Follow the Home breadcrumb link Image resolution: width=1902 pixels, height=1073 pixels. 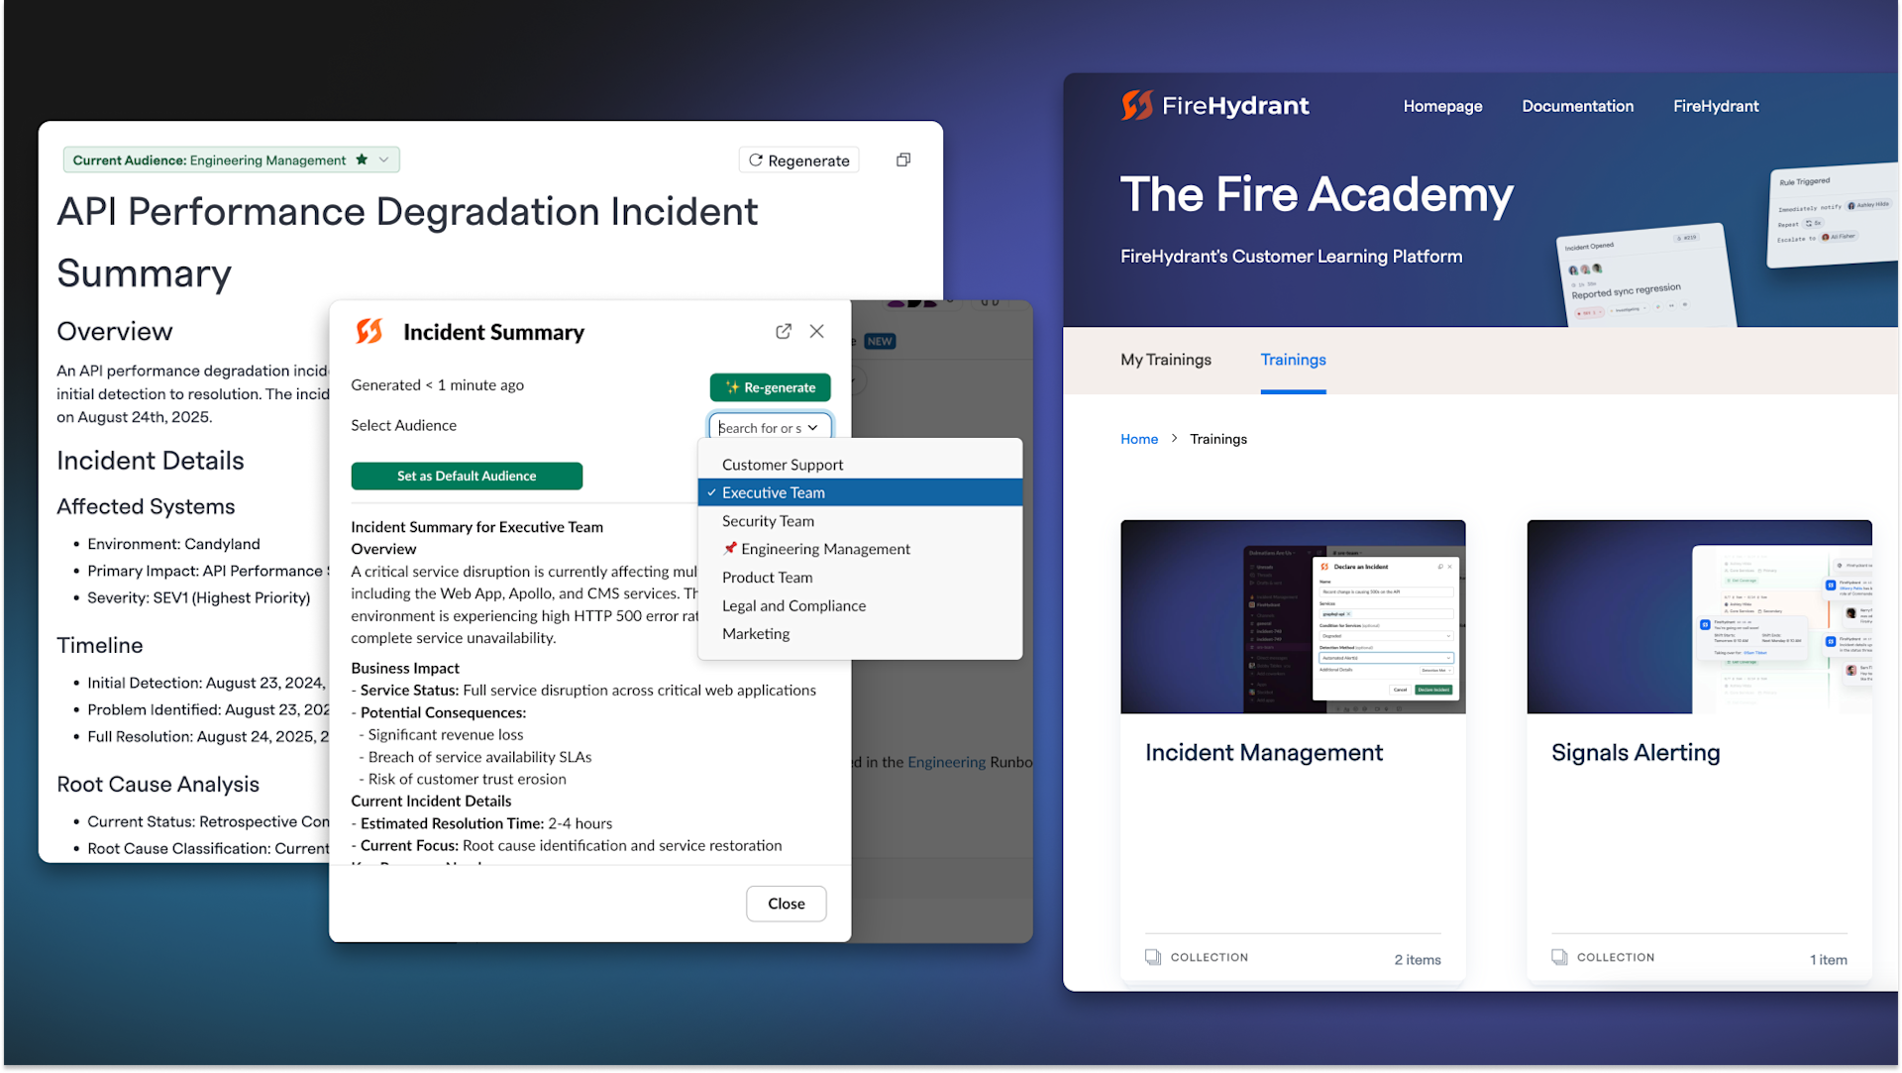pos(1138,439)
